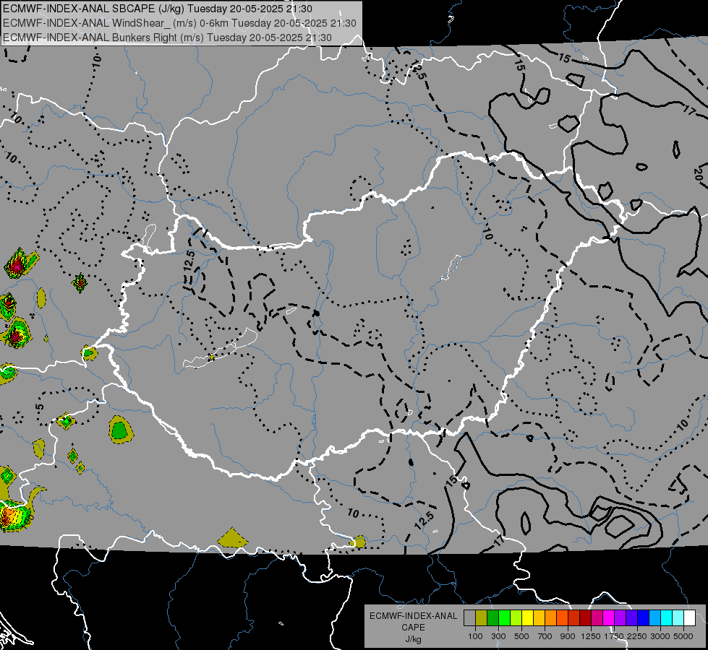Select the 500 legend tick label
Screen dimensions: 708x650
[521, 636]
